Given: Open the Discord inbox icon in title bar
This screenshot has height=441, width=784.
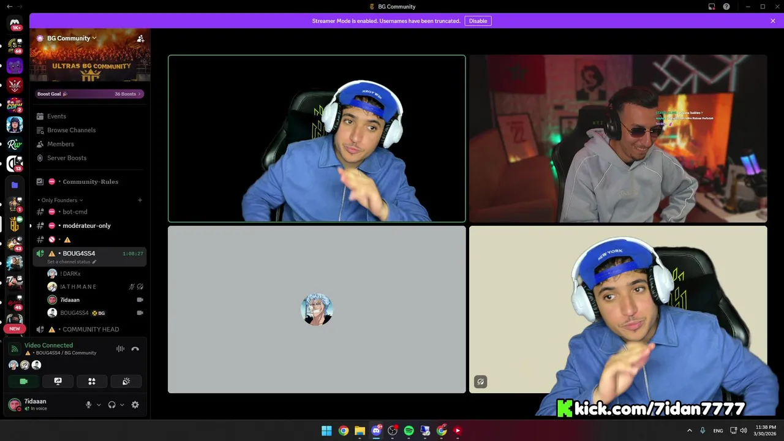Looking at the screenshot, I should point(712,7).
